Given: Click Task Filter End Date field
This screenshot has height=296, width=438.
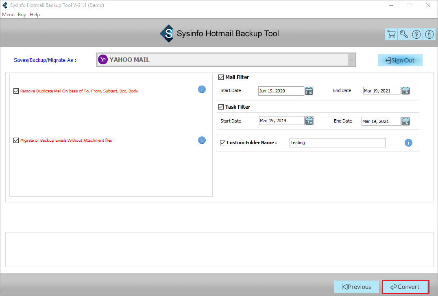Looking at the screenshot, I should coord(381,121).
